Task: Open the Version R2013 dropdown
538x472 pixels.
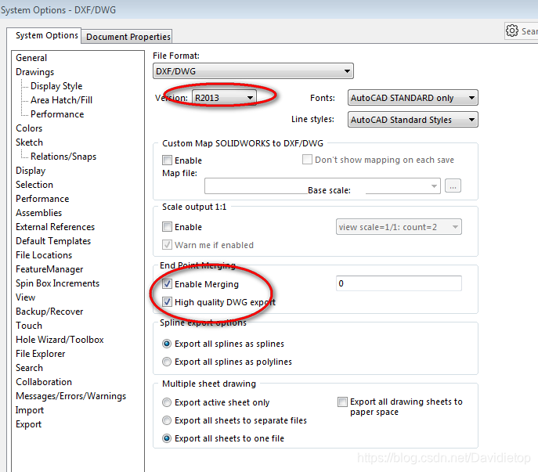Action: 224,98
